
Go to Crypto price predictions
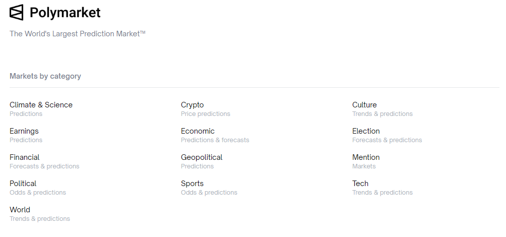point(193,105)
